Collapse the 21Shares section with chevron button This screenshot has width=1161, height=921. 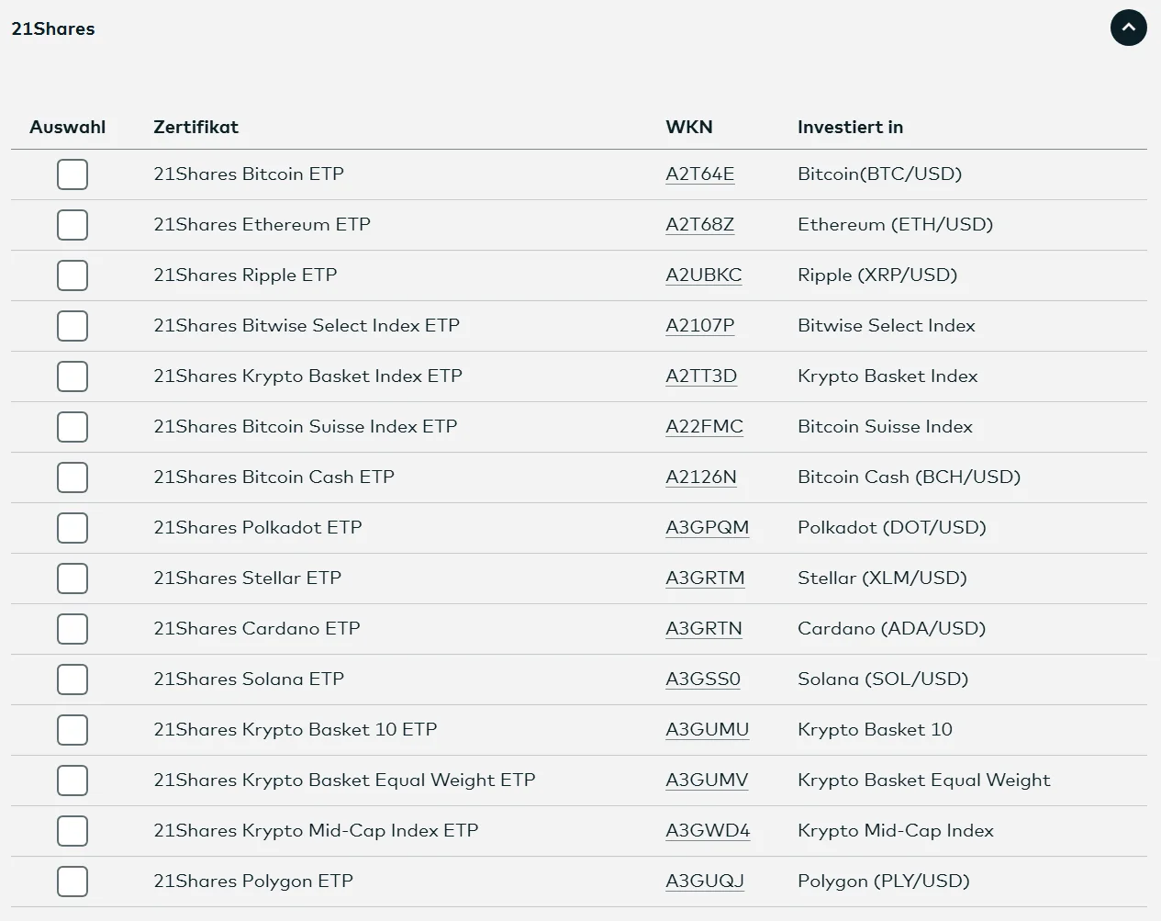click(1128, 28)
